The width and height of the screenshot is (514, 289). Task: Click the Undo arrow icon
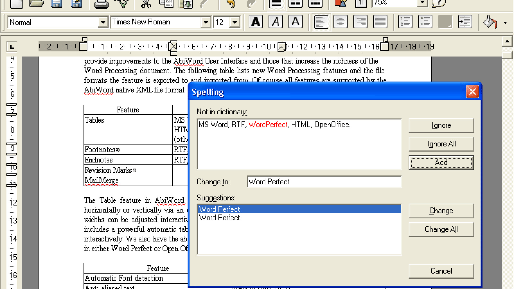[230, 4]
